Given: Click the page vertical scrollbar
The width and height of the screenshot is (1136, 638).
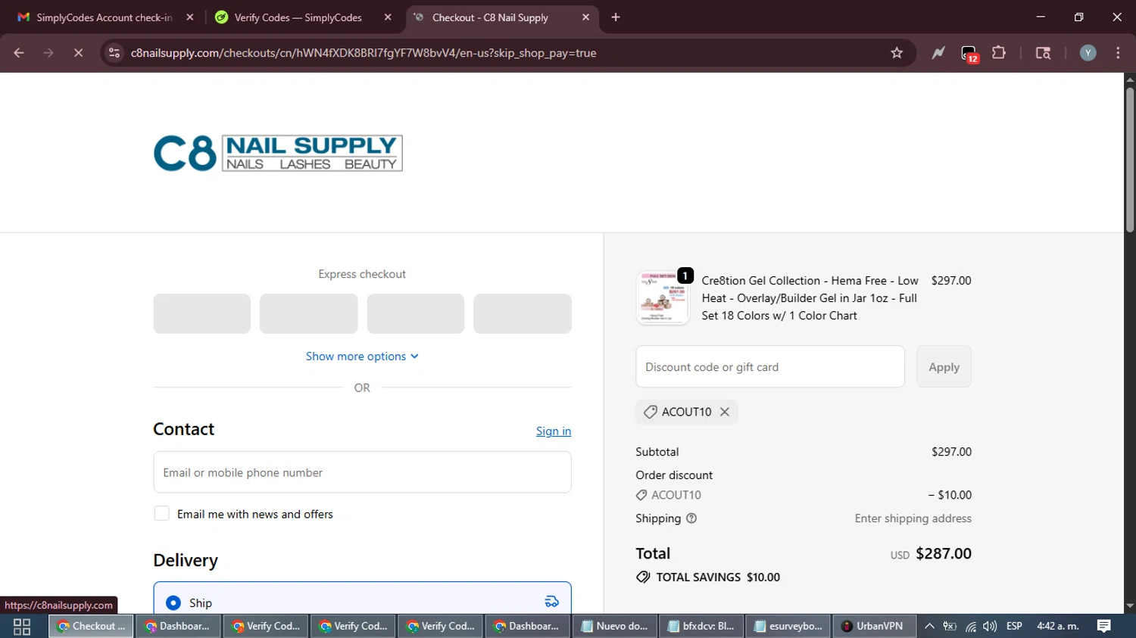Looking at the screenshot, I should point(1129,159).
